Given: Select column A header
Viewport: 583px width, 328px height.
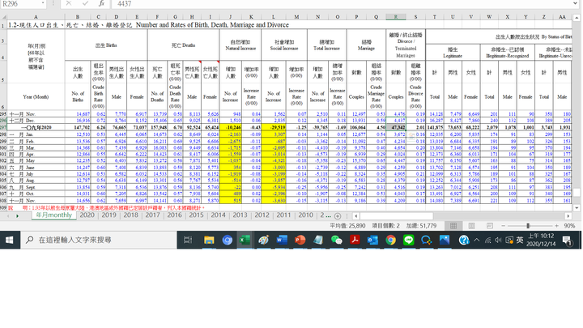Looking at the screenshot, I should 36,17.
